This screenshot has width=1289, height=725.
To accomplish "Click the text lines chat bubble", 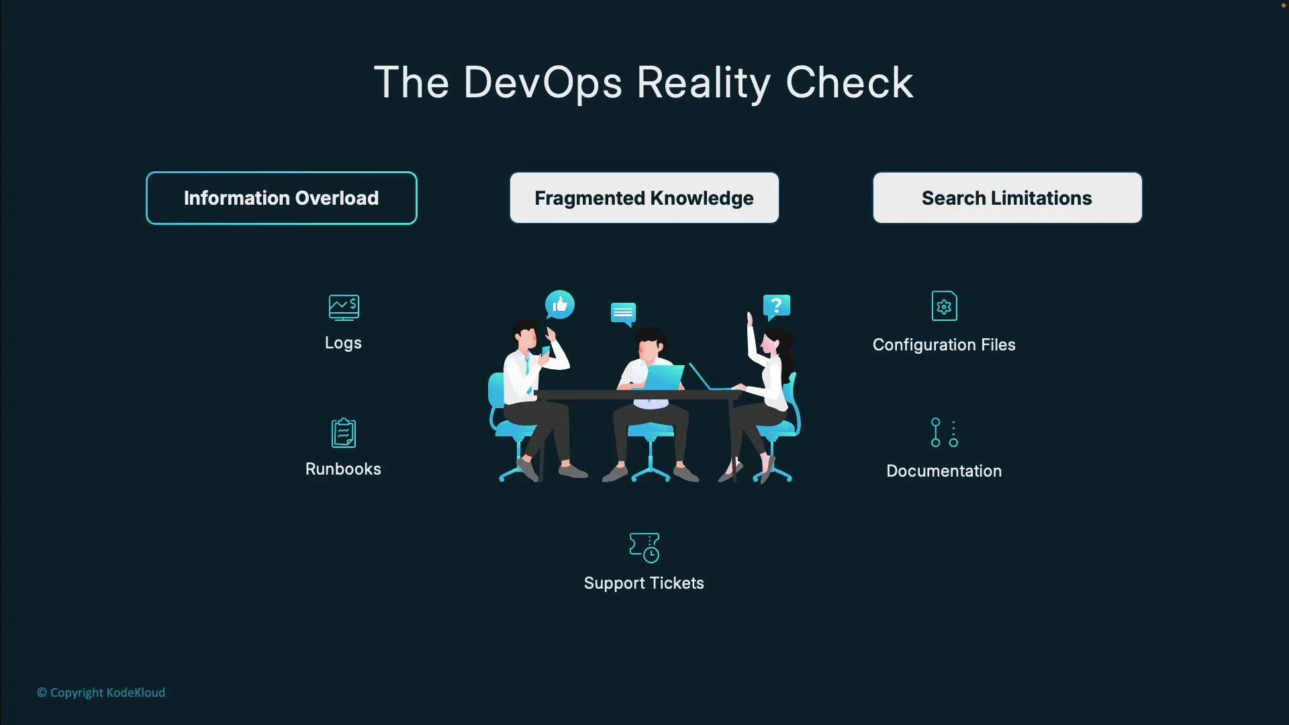I will click(x=623, y=313).
